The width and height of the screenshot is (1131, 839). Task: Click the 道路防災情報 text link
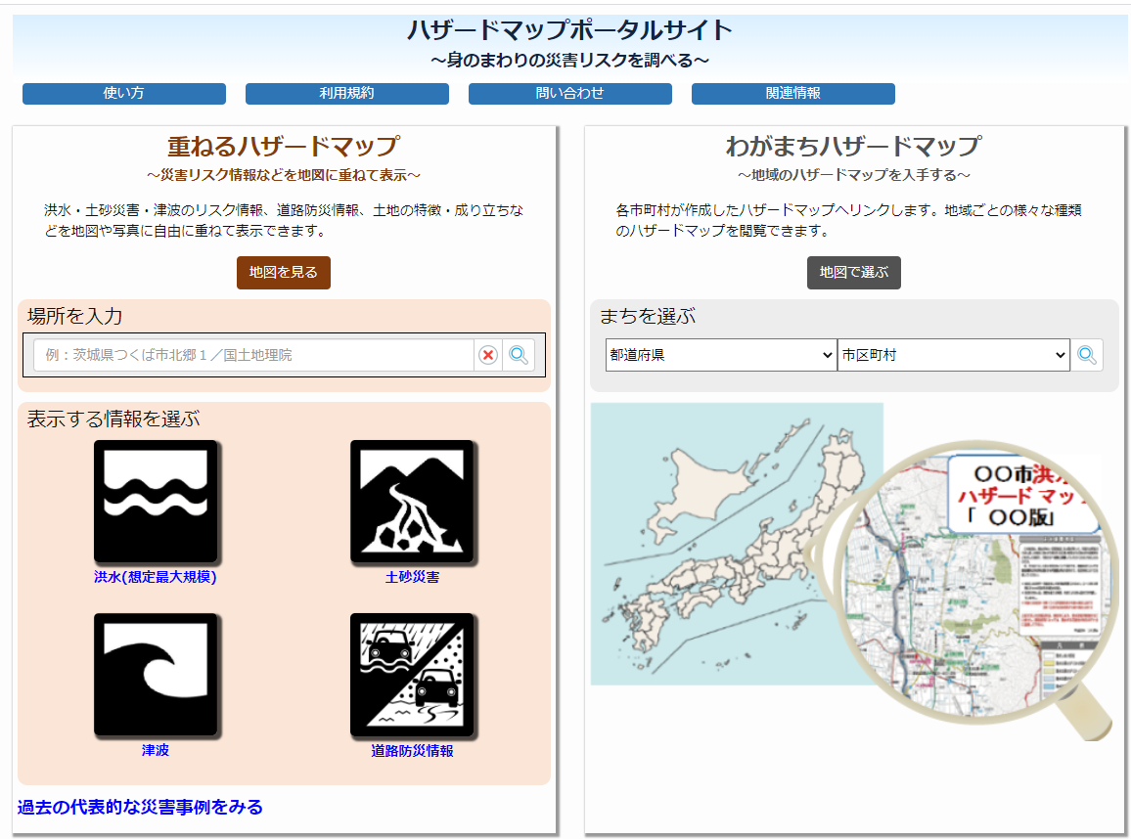click(x=412, y=751)
